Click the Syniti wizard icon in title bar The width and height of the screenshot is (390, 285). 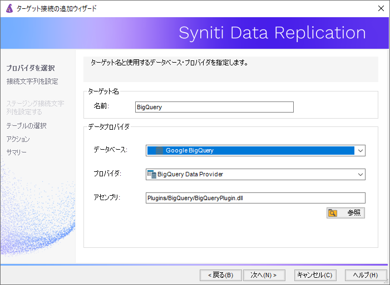pos(9,8)
